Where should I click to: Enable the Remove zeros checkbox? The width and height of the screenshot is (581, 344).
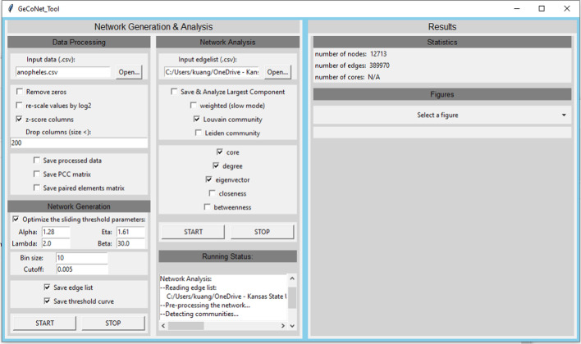[x=19, y=92]
